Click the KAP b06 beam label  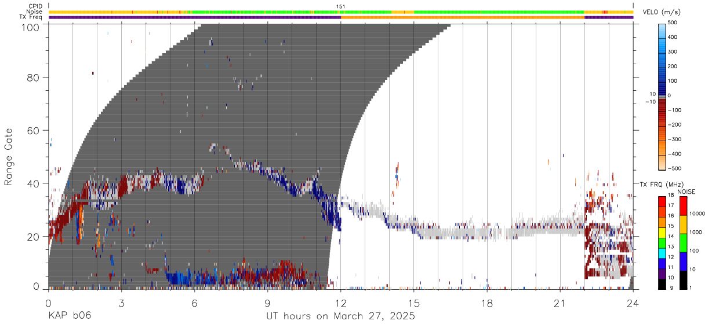[70, 316]
